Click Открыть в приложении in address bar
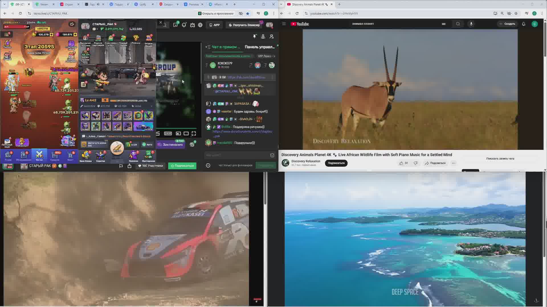Viewport: 547px width, 307px height. pyautogui.click(x=216, y=13)
